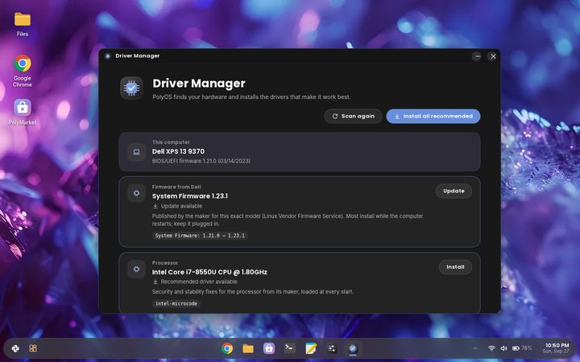
Task: Click the System Firmware 1.23.1 title
Action: [190, 196]
